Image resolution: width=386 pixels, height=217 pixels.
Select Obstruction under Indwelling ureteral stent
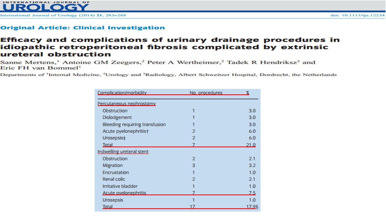coord(115,159)
